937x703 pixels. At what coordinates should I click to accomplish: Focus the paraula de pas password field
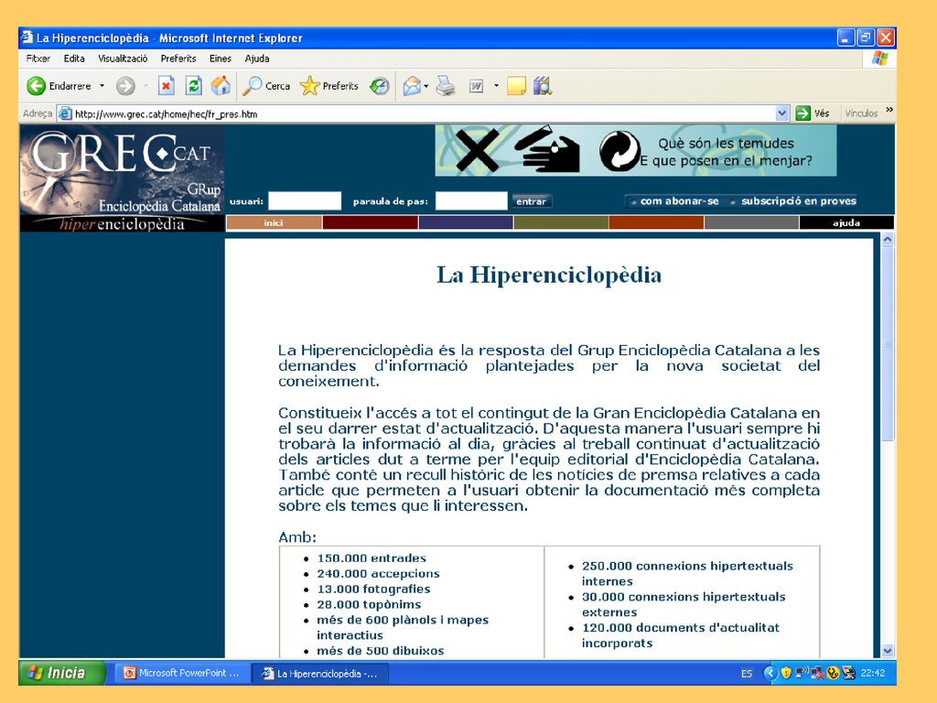(471, 200)
